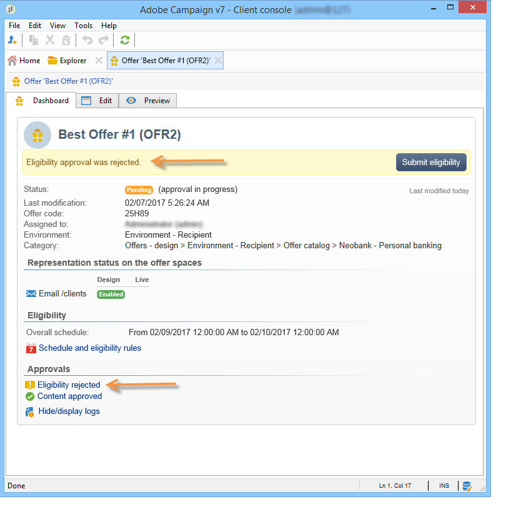The height and width of the screenshot is (514, 511).
Task: Click the Environment - Recipient value
Action: click(169, 235)
